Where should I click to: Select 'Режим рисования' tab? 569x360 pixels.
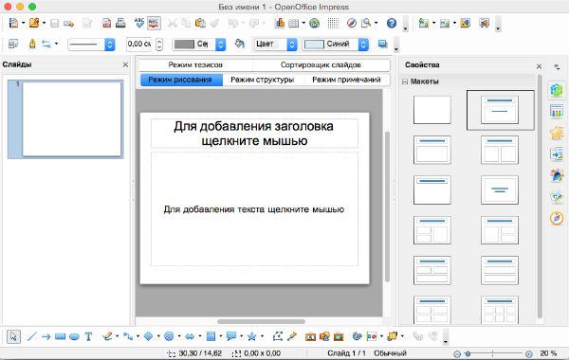pos(181,80)
